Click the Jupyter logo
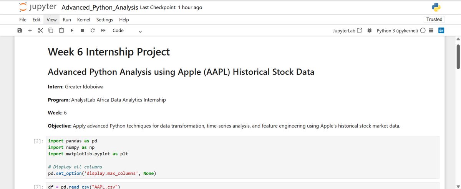 coord(38,7)
